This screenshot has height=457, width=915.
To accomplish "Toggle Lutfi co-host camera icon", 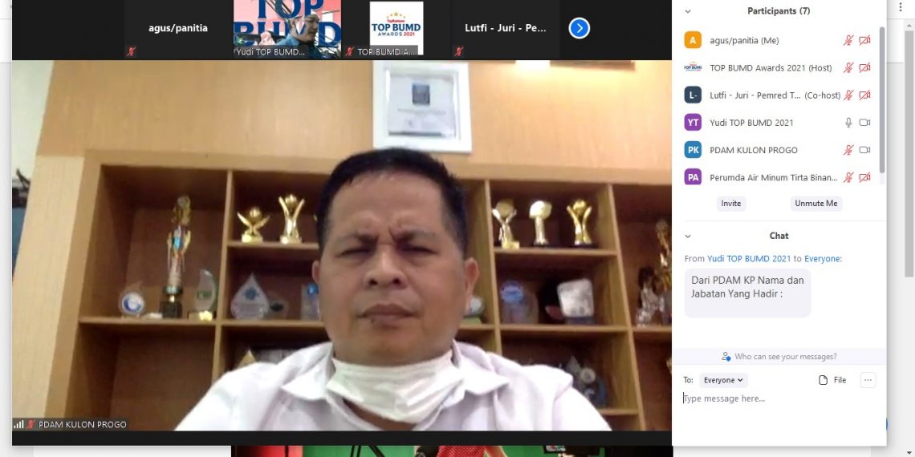I will pos(864,95).
